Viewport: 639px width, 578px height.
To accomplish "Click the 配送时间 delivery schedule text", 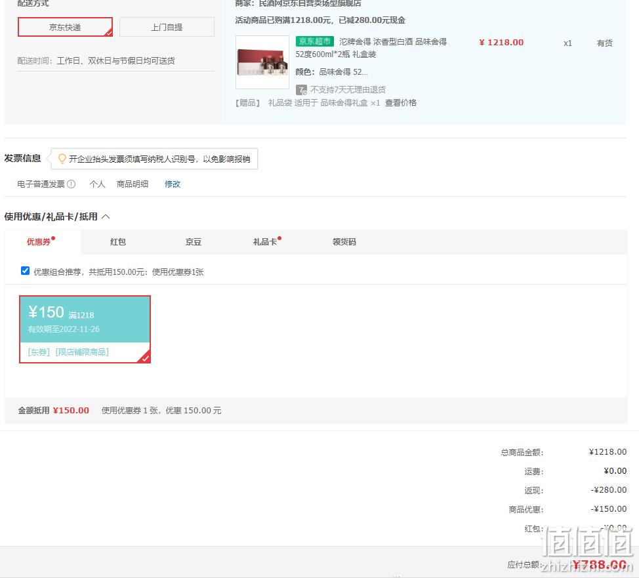I will click(x=96, y=61).
